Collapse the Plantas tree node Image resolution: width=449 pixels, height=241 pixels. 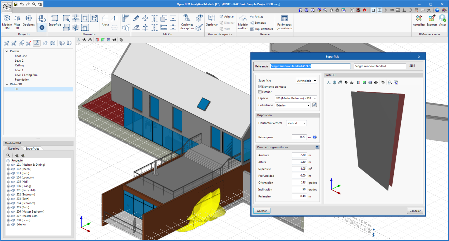click(x=7, y=51)
